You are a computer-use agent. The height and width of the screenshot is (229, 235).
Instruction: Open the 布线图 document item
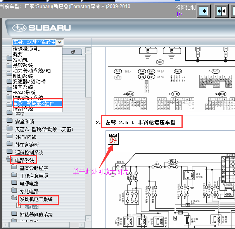pos(32,207)
